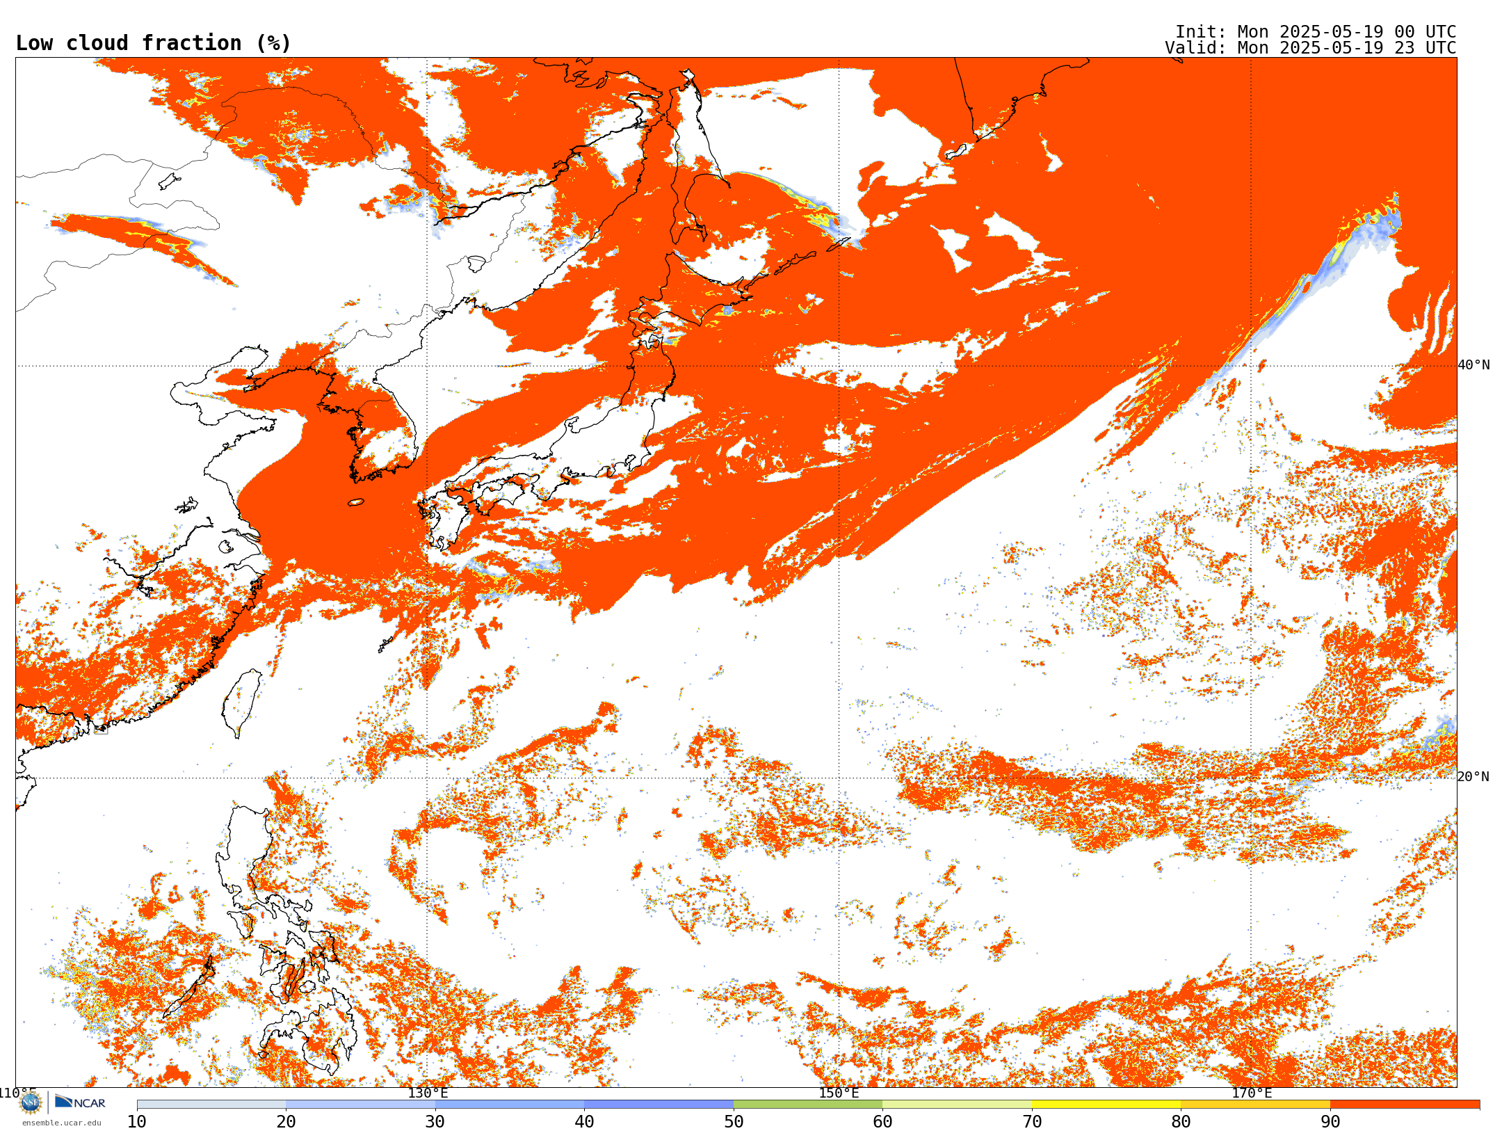Pick the 90+ orange-red colorbar segment

tap(1405, 1105)
